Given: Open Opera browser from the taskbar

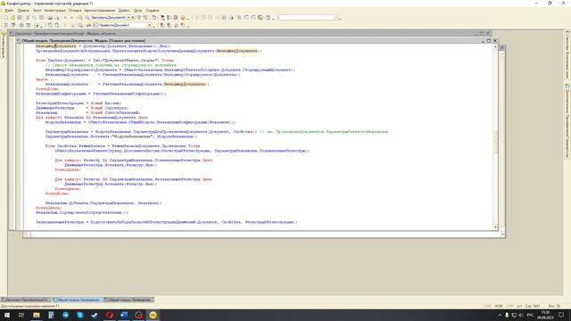Looking at the screenshot, I should click(109, 315).
